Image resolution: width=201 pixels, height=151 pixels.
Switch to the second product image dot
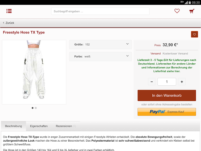tap(36, 108)
